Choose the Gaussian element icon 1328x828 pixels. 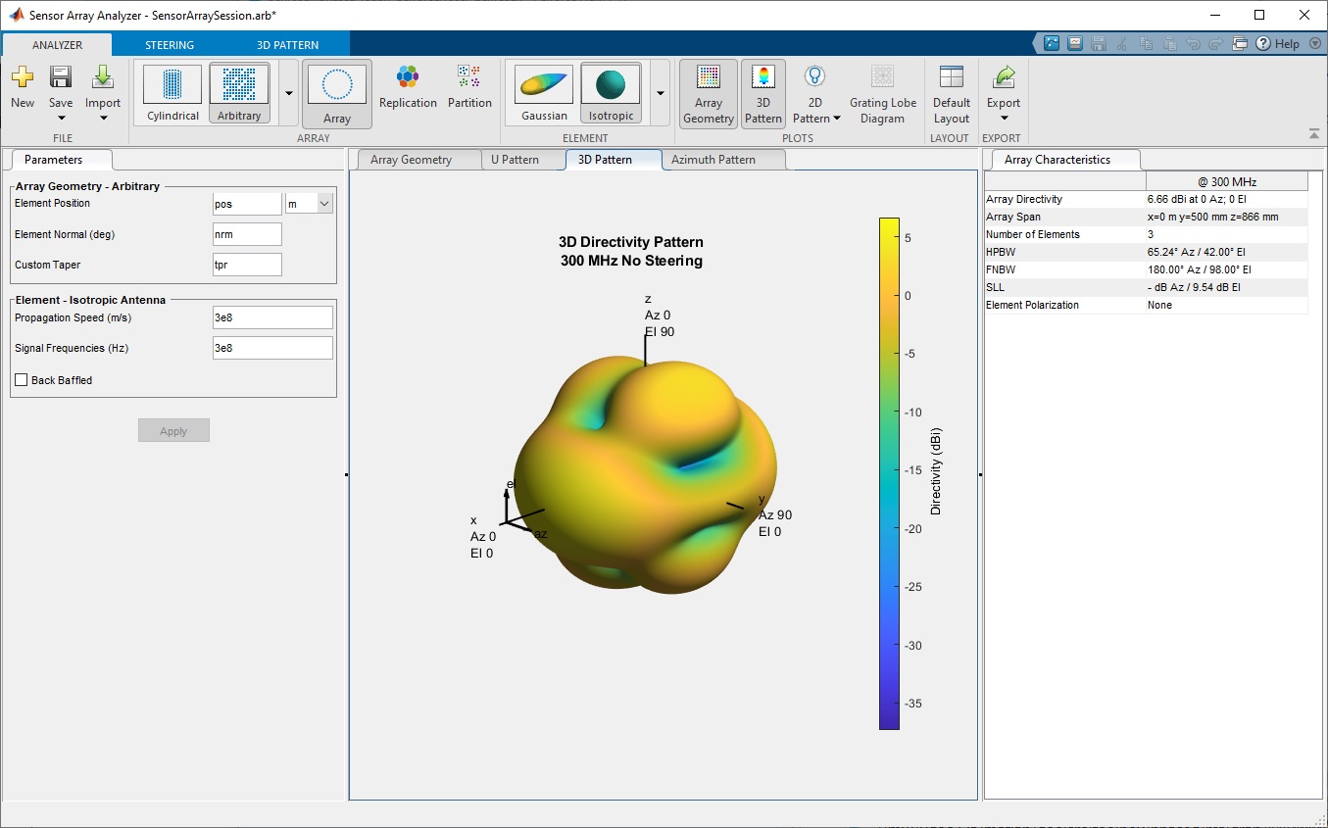pos(544,85)
